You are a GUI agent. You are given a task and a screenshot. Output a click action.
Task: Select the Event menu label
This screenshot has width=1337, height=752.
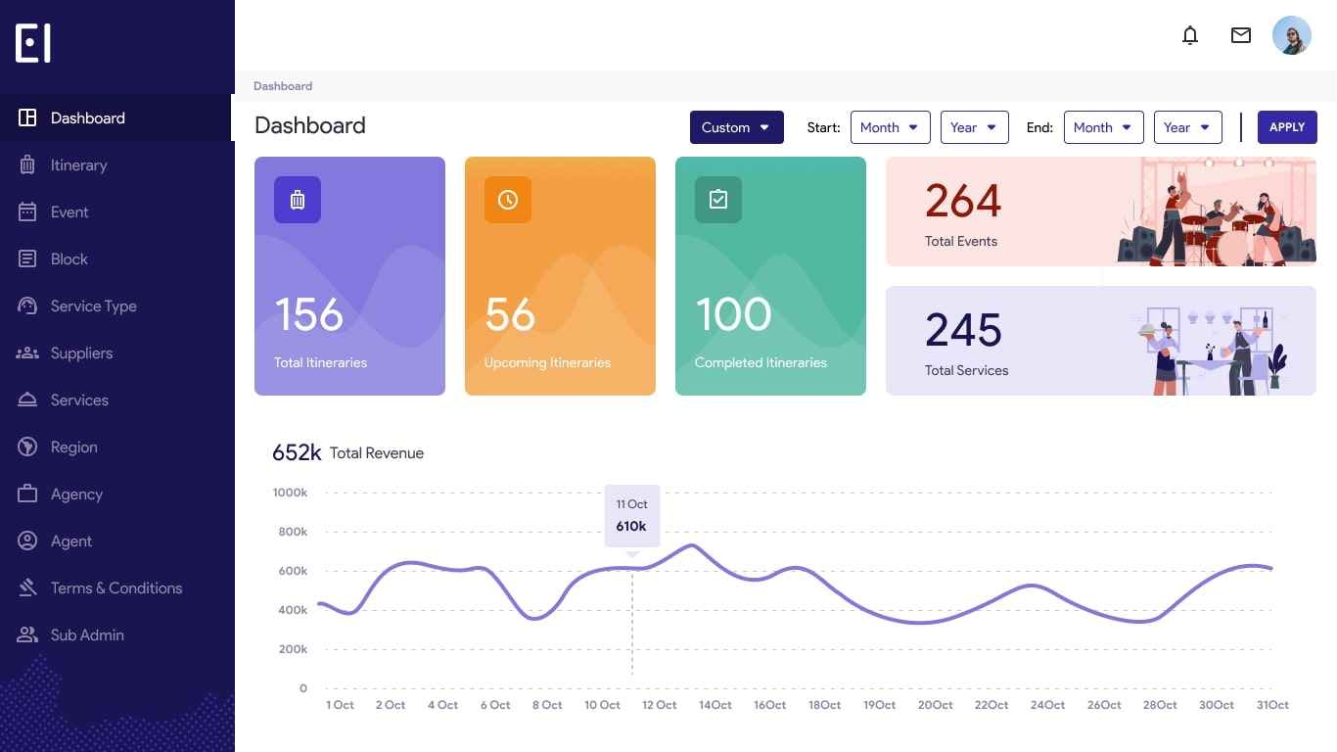tap(69, 211)
